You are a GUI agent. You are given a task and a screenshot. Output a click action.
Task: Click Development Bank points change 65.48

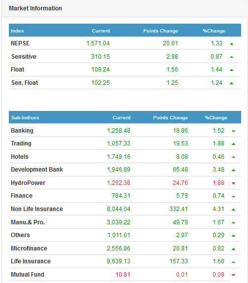tap(180, 170)
